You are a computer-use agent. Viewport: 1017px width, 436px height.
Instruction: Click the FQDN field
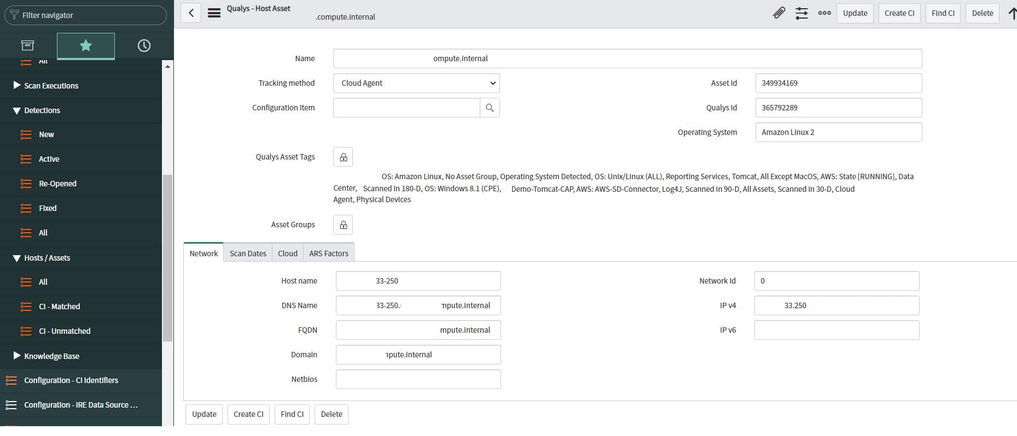pos(418,330)
